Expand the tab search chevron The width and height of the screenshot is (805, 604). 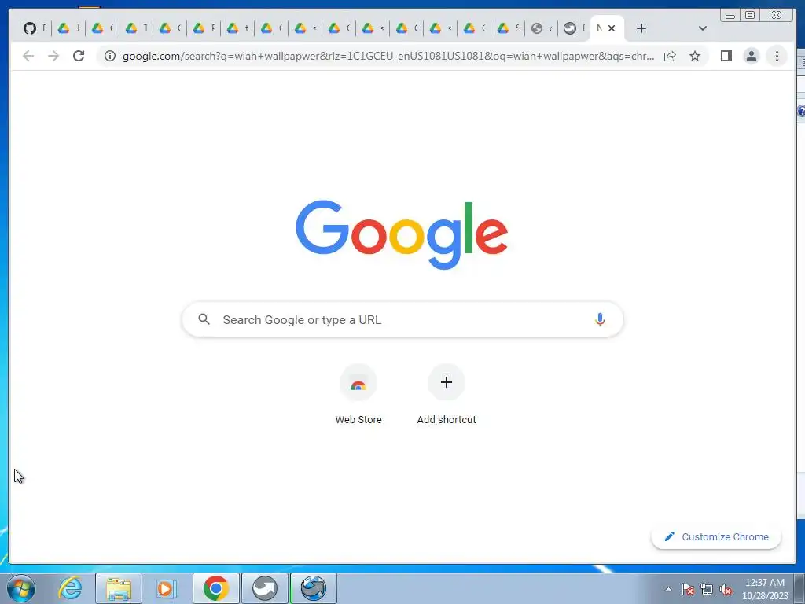(703, 28)
